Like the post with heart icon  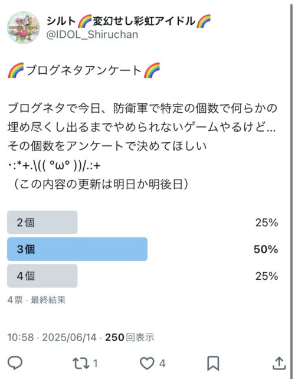pos(147,363)
